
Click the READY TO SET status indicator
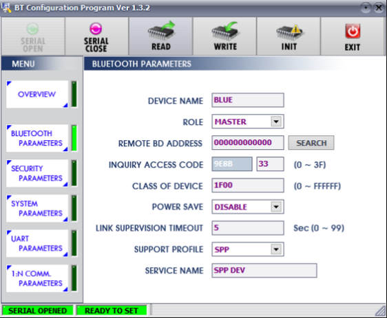(x=112, y=310)
